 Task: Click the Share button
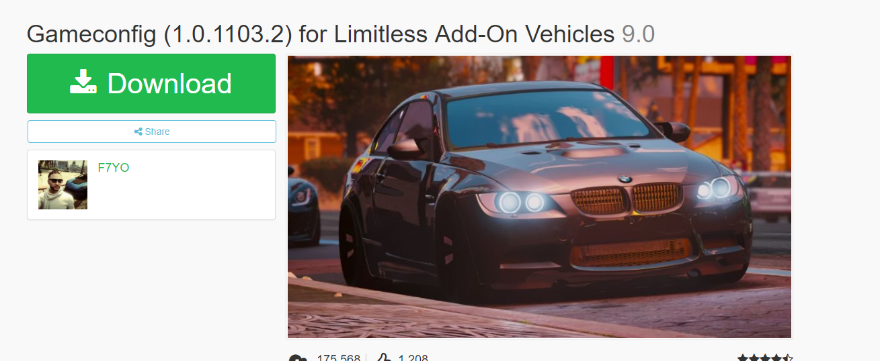[152, 132]
